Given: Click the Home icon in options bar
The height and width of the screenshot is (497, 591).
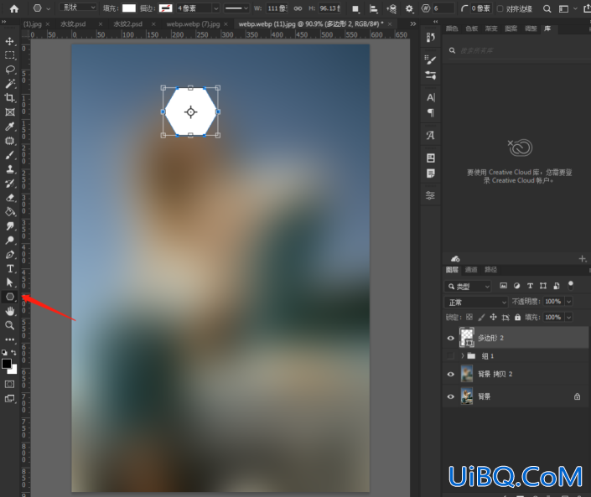Looking at the screenshot, I should point(14,8).
